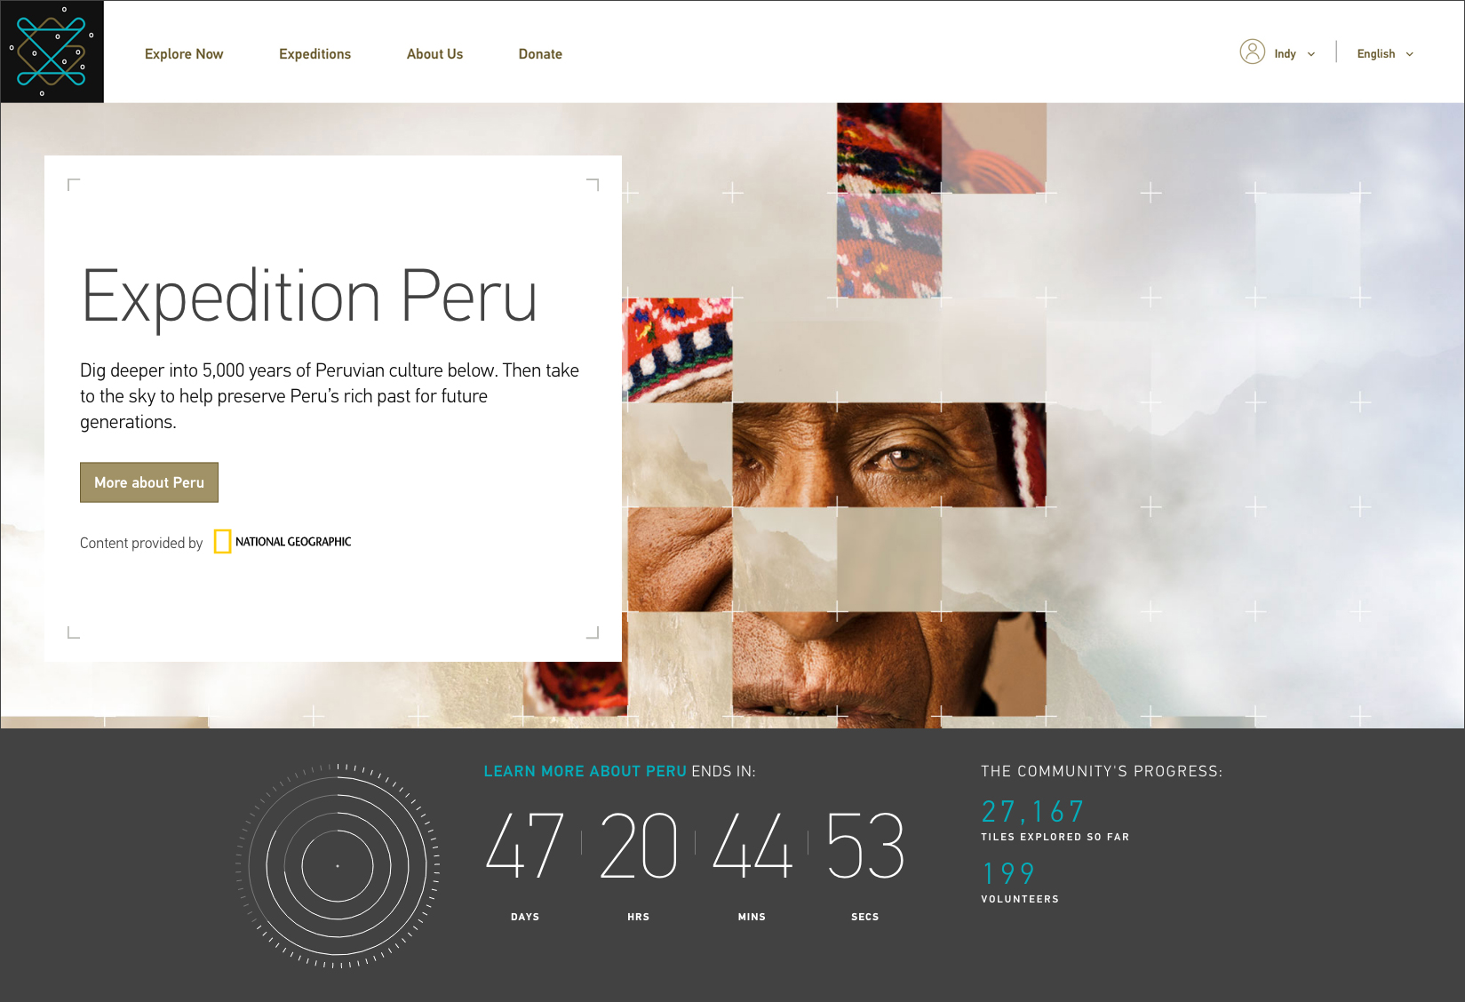Click the More about Peru button
Viewport: 1465px width, 1002px height.
pyautogui.click(x=149, y=482)
